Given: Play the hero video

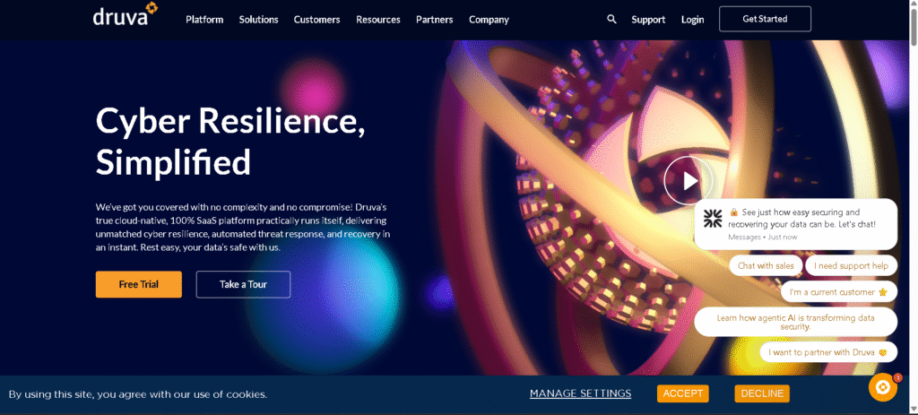Looking at the screenshot, I should (x=689, y=181).
